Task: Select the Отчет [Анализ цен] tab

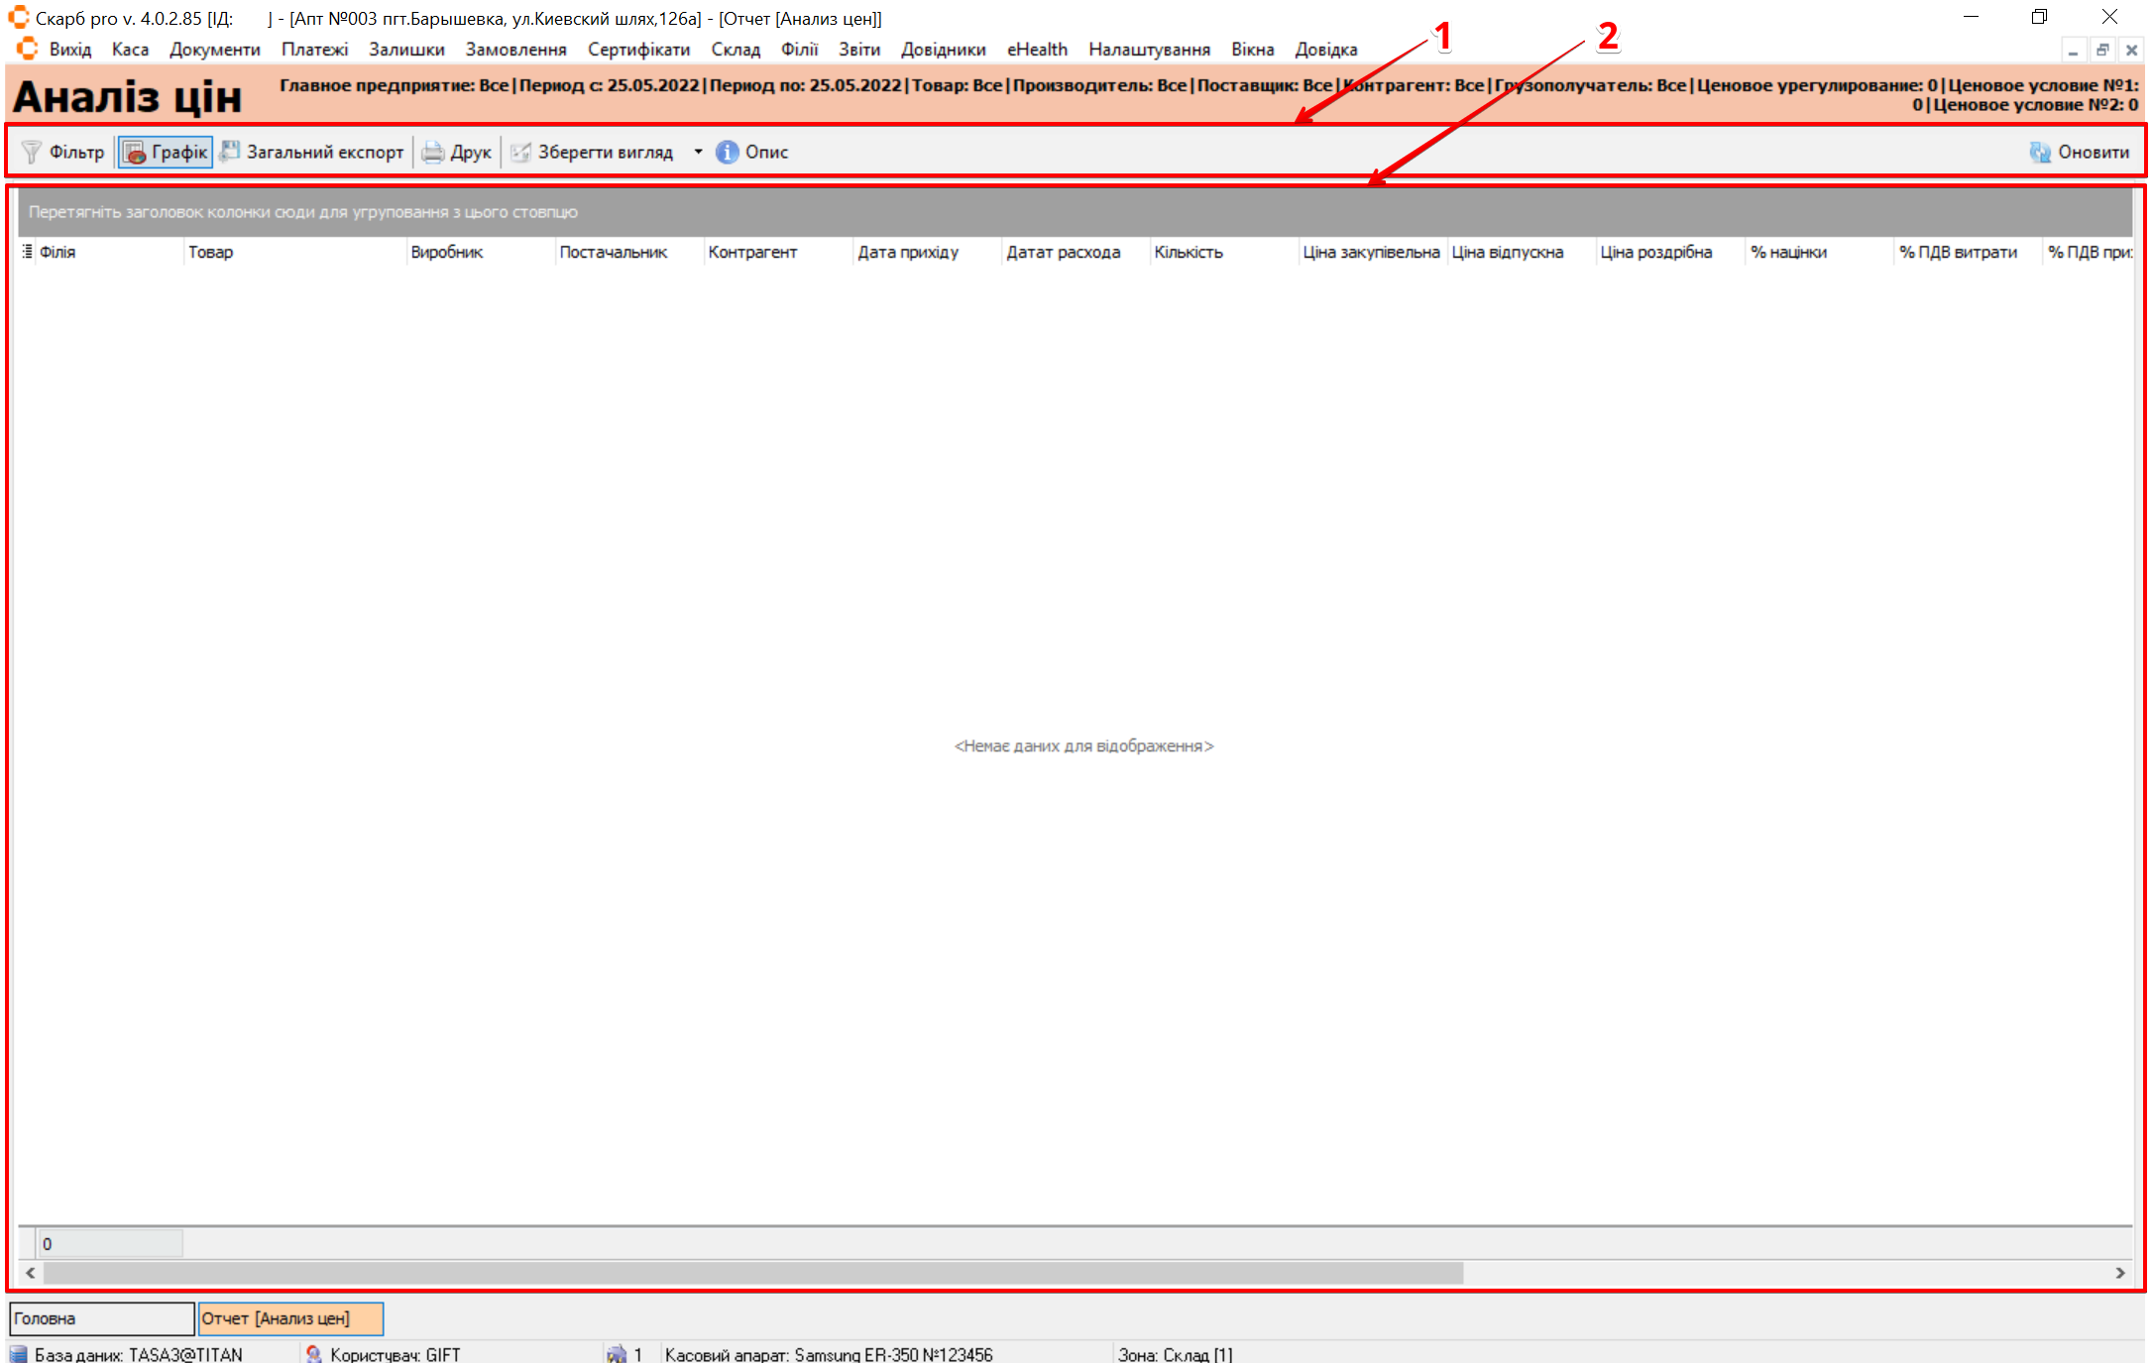Action: 289,1318
